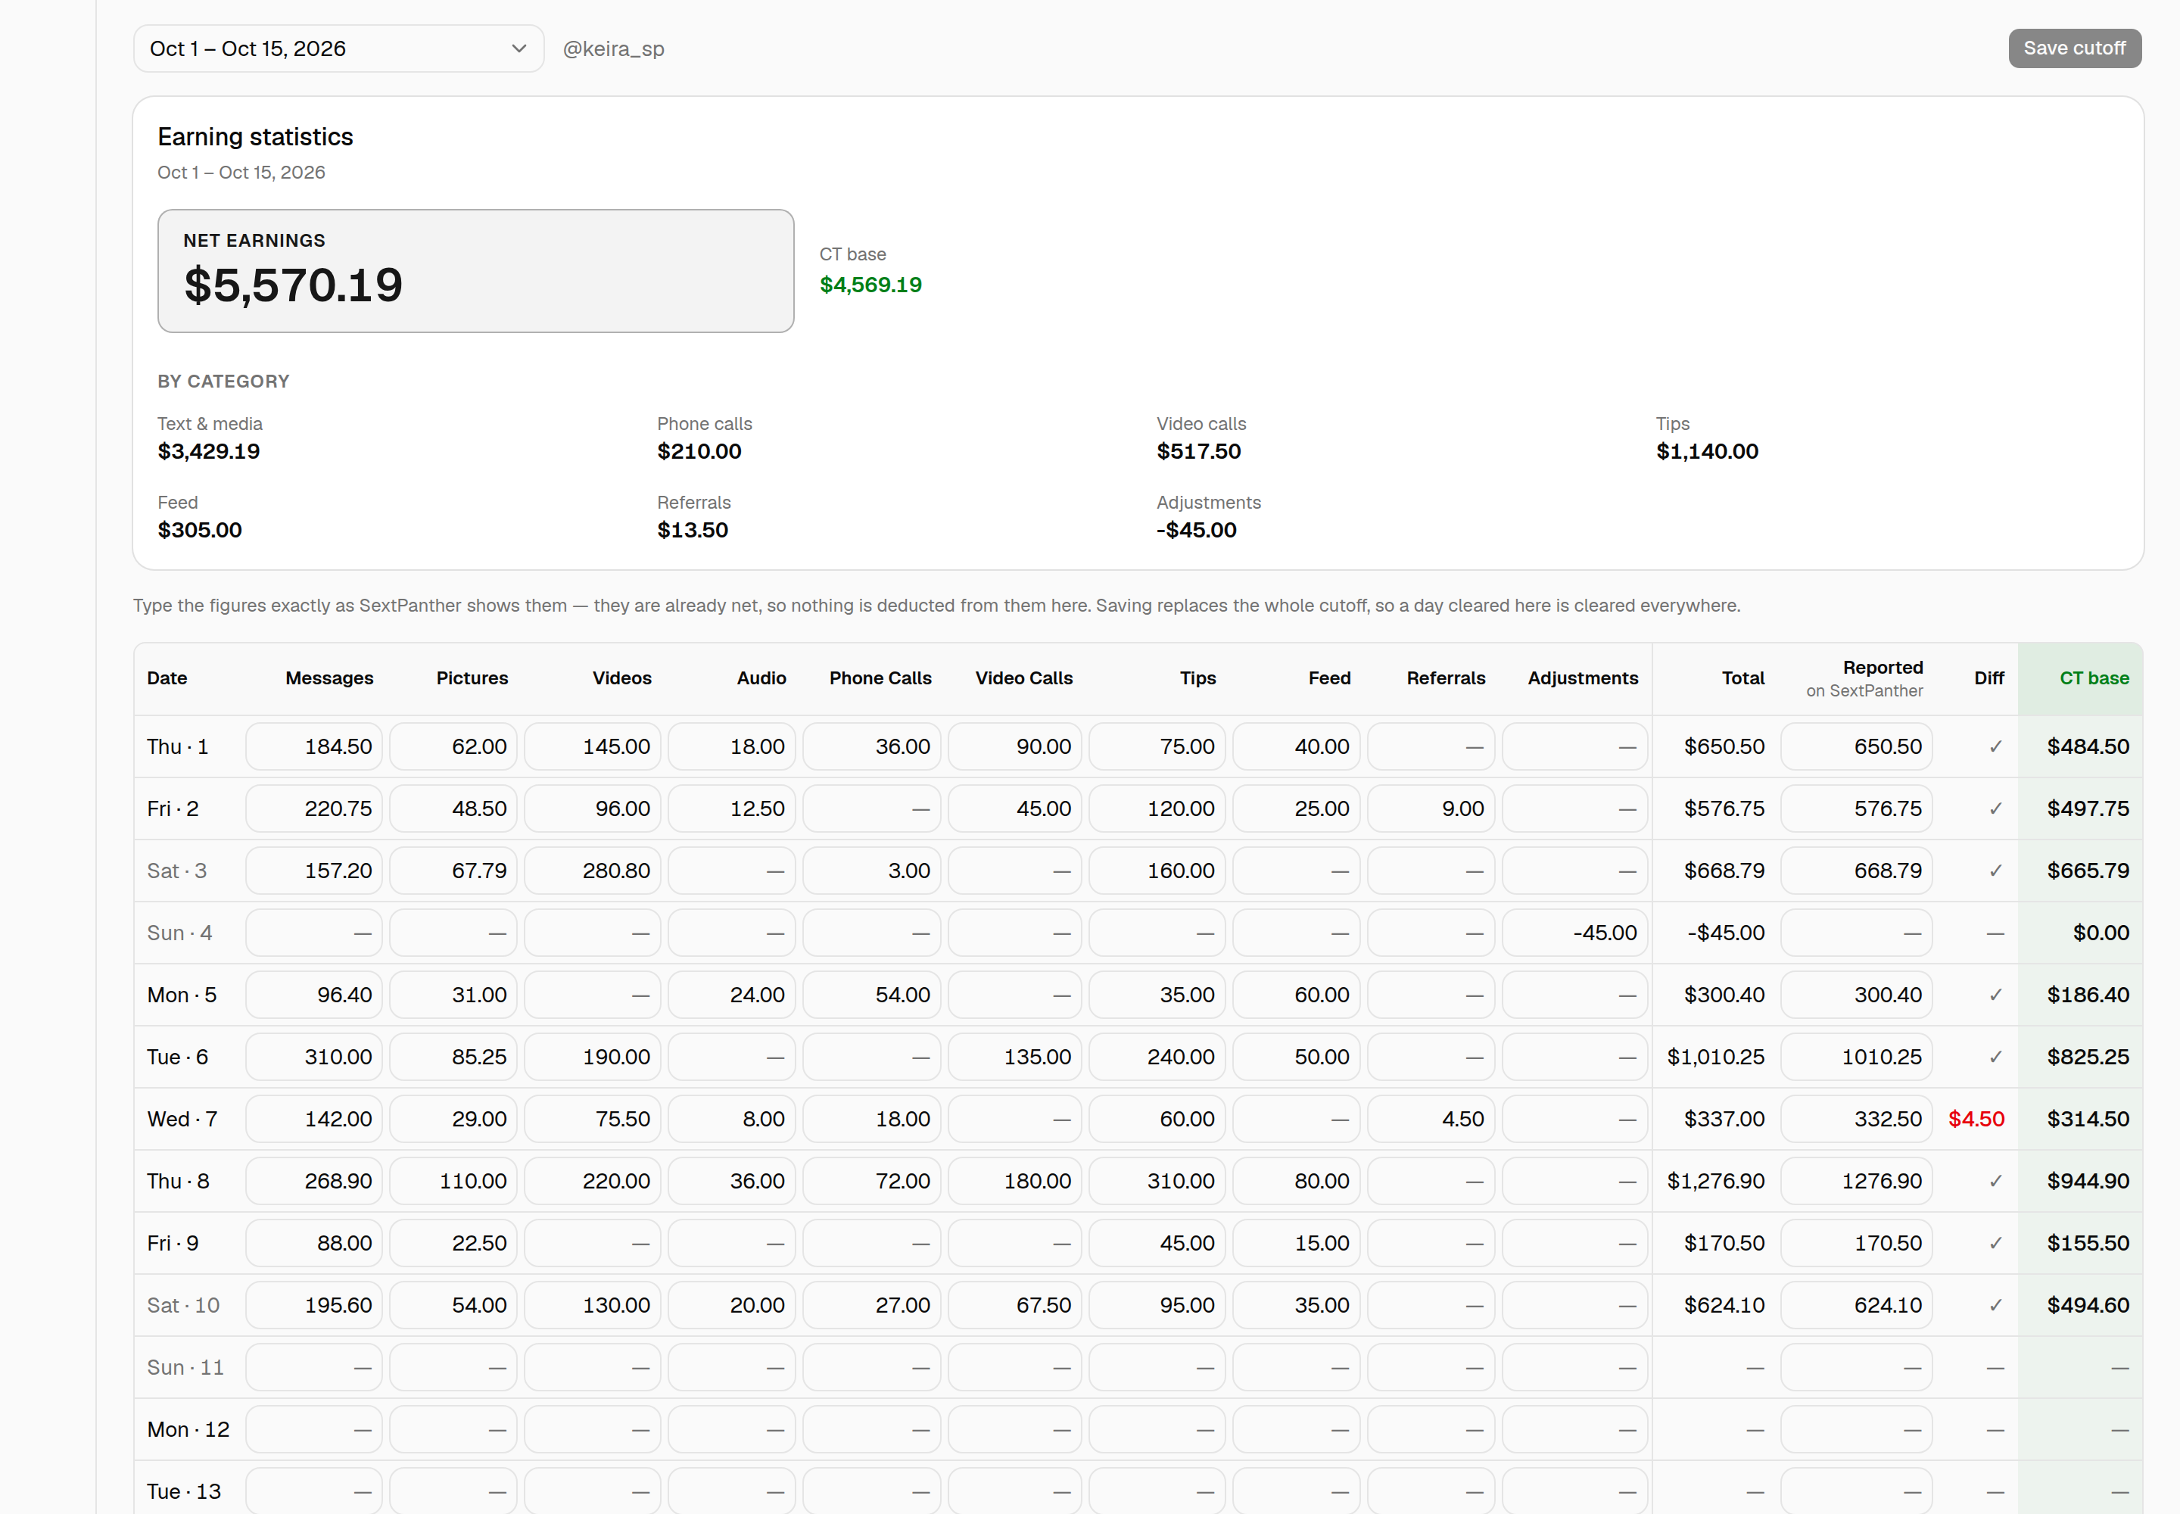Click the Wed · 7 date label
Image resolution: width=2180 pixels, height=1514 pixels.
182,1120
